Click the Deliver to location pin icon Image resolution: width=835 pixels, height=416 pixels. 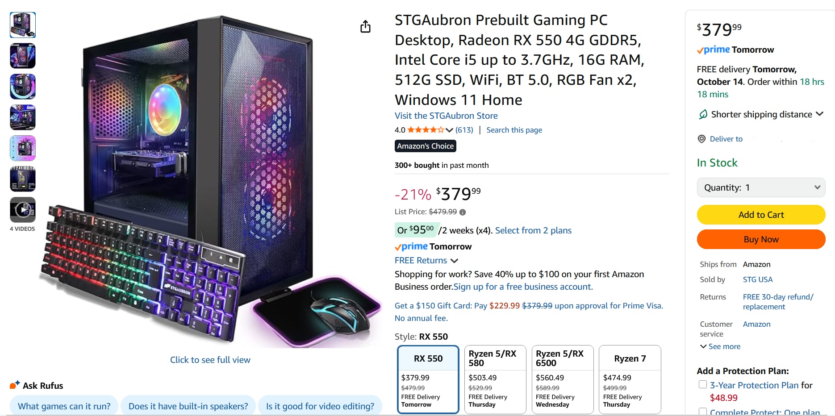701,139
